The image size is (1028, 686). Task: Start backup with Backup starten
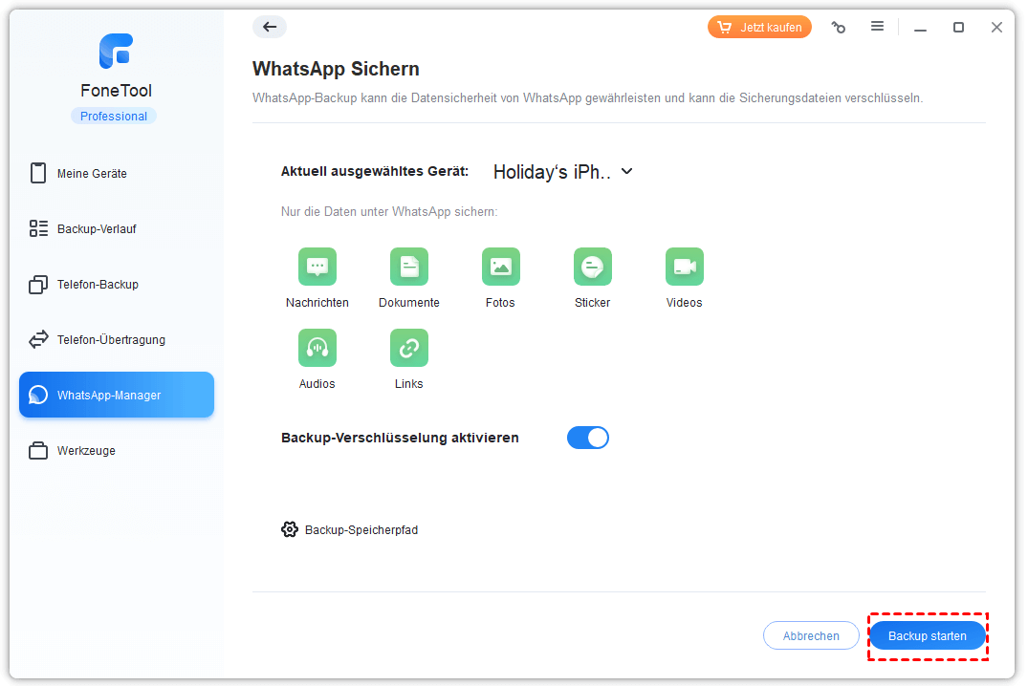click(x=927, y=635)
